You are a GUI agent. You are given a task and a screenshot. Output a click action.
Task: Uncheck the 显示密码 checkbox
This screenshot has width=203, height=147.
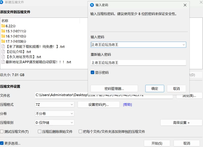(92, 72)
